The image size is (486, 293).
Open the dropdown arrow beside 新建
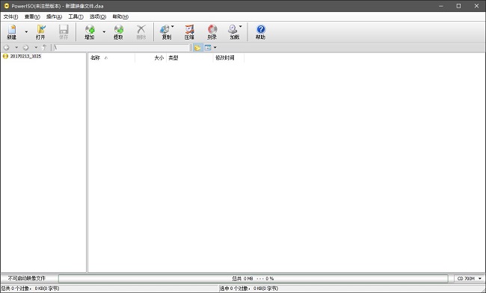[26, 32]
